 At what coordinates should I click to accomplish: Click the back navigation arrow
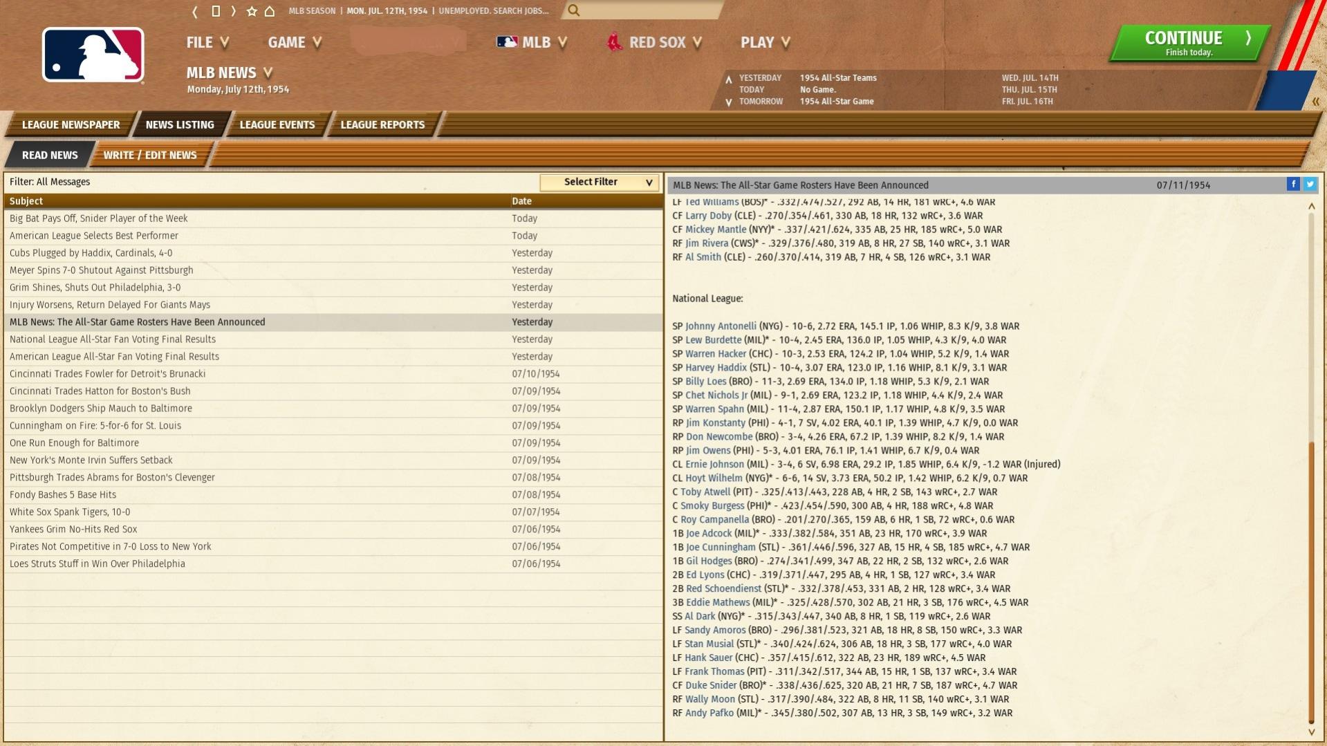(x=195, y=11)
